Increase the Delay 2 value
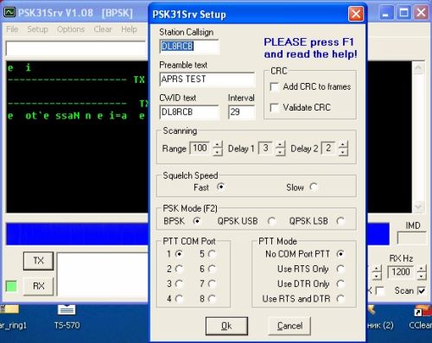This screenshot has height=343, width=432. coord(343,145)
